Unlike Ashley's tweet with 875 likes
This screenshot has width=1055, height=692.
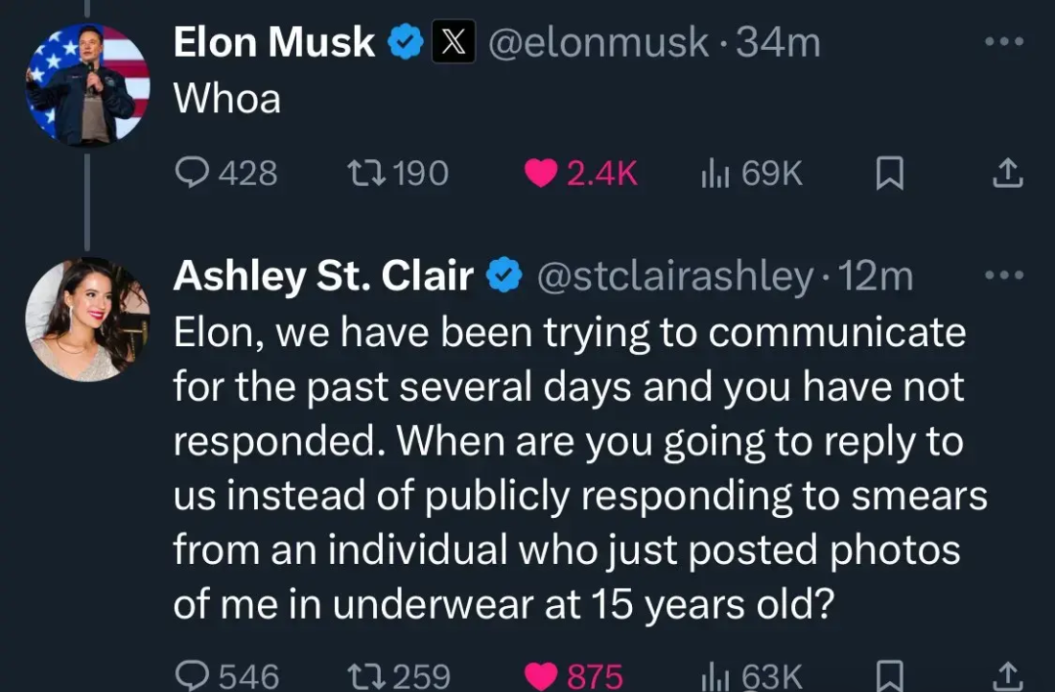(x=574, y=675)
